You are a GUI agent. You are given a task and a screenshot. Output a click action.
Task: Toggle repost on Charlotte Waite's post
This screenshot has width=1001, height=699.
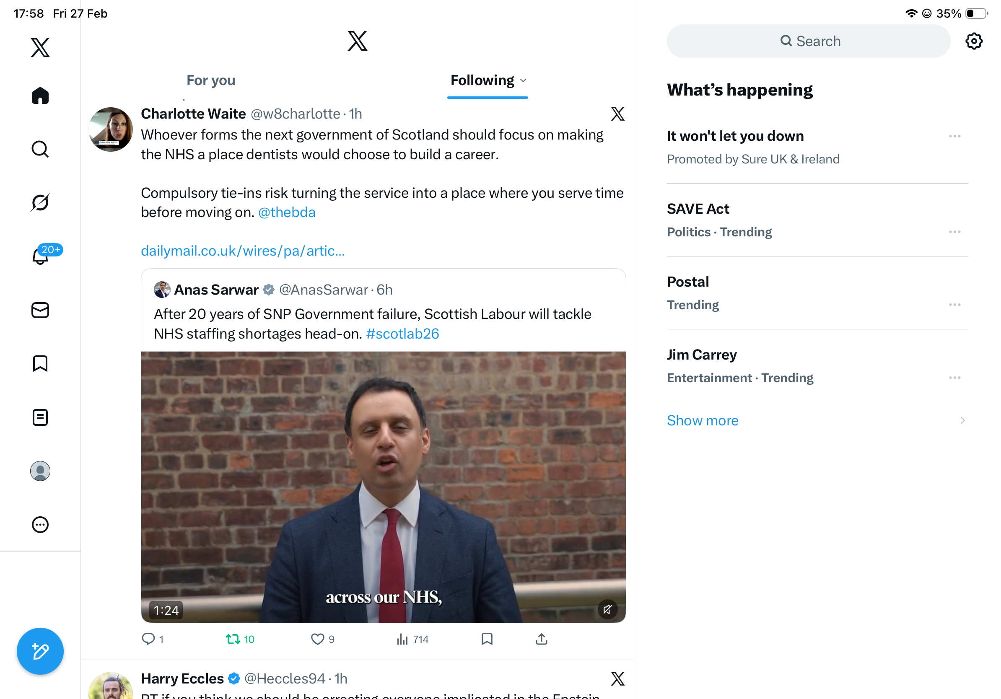pyautogui.click(x=233, y=639)
